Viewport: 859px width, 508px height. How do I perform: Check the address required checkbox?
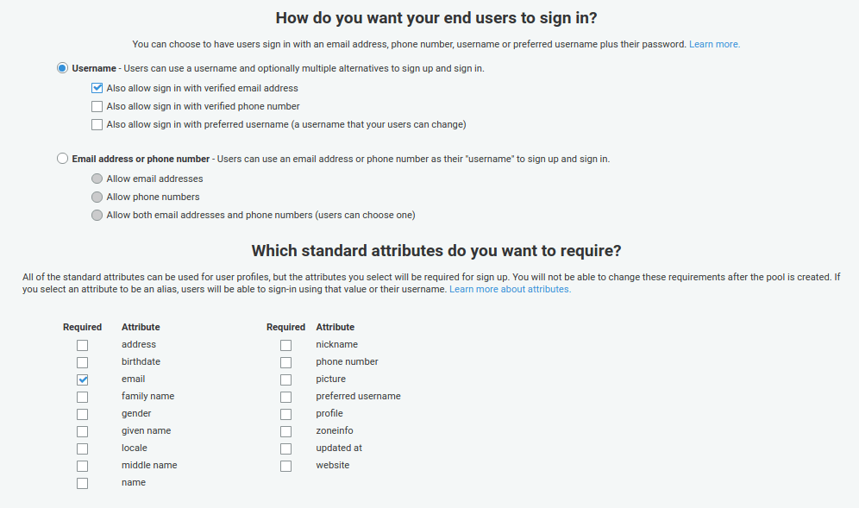[82, 345]
